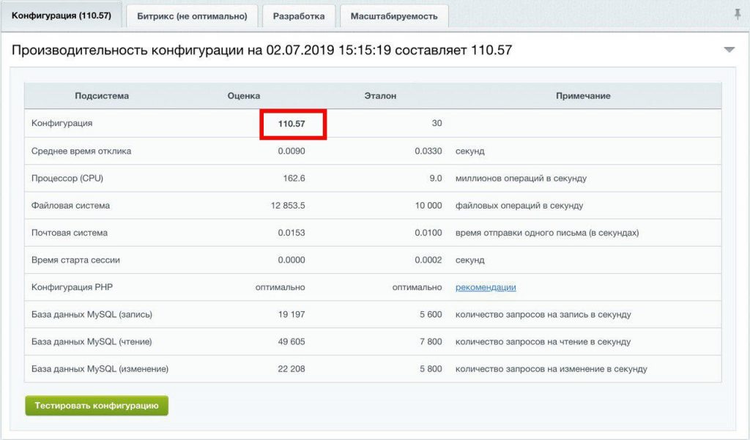Select the Процессор (CPU) row label
This screenshot has width=750, height=440.
(67, 179)
